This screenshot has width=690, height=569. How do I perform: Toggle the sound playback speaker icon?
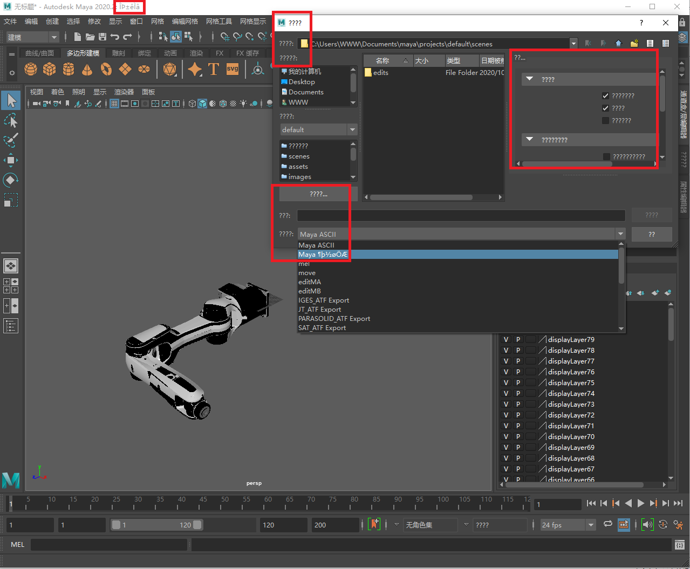pyautogui.click(x=647, y=524)
